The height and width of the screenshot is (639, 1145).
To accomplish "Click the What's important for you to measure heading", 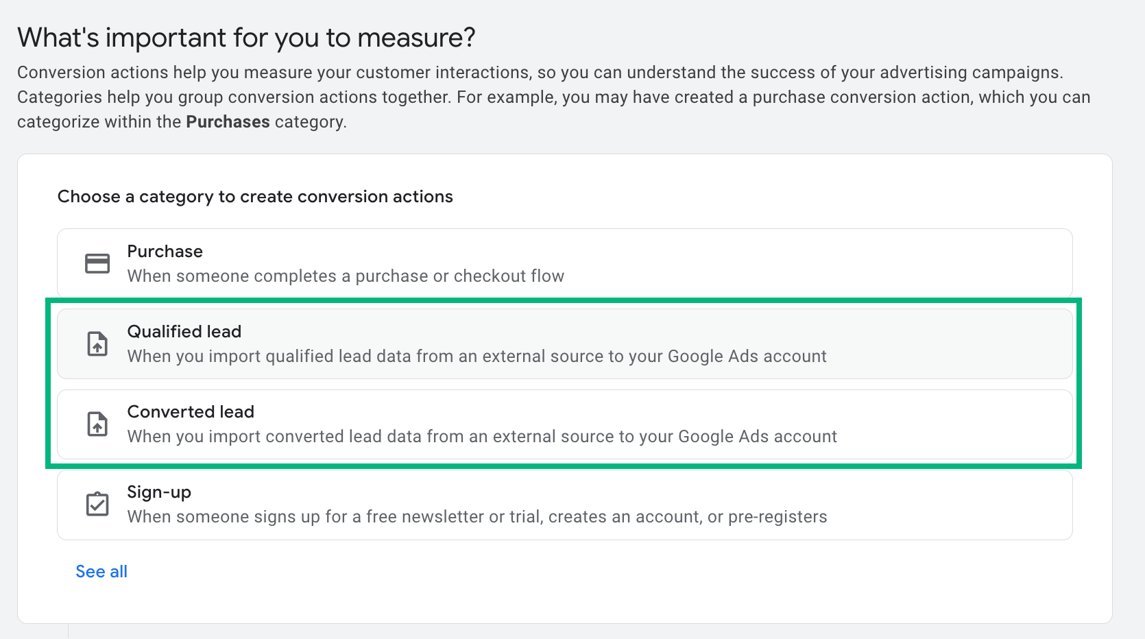I will pyautogui.click(x=246, y=37).
